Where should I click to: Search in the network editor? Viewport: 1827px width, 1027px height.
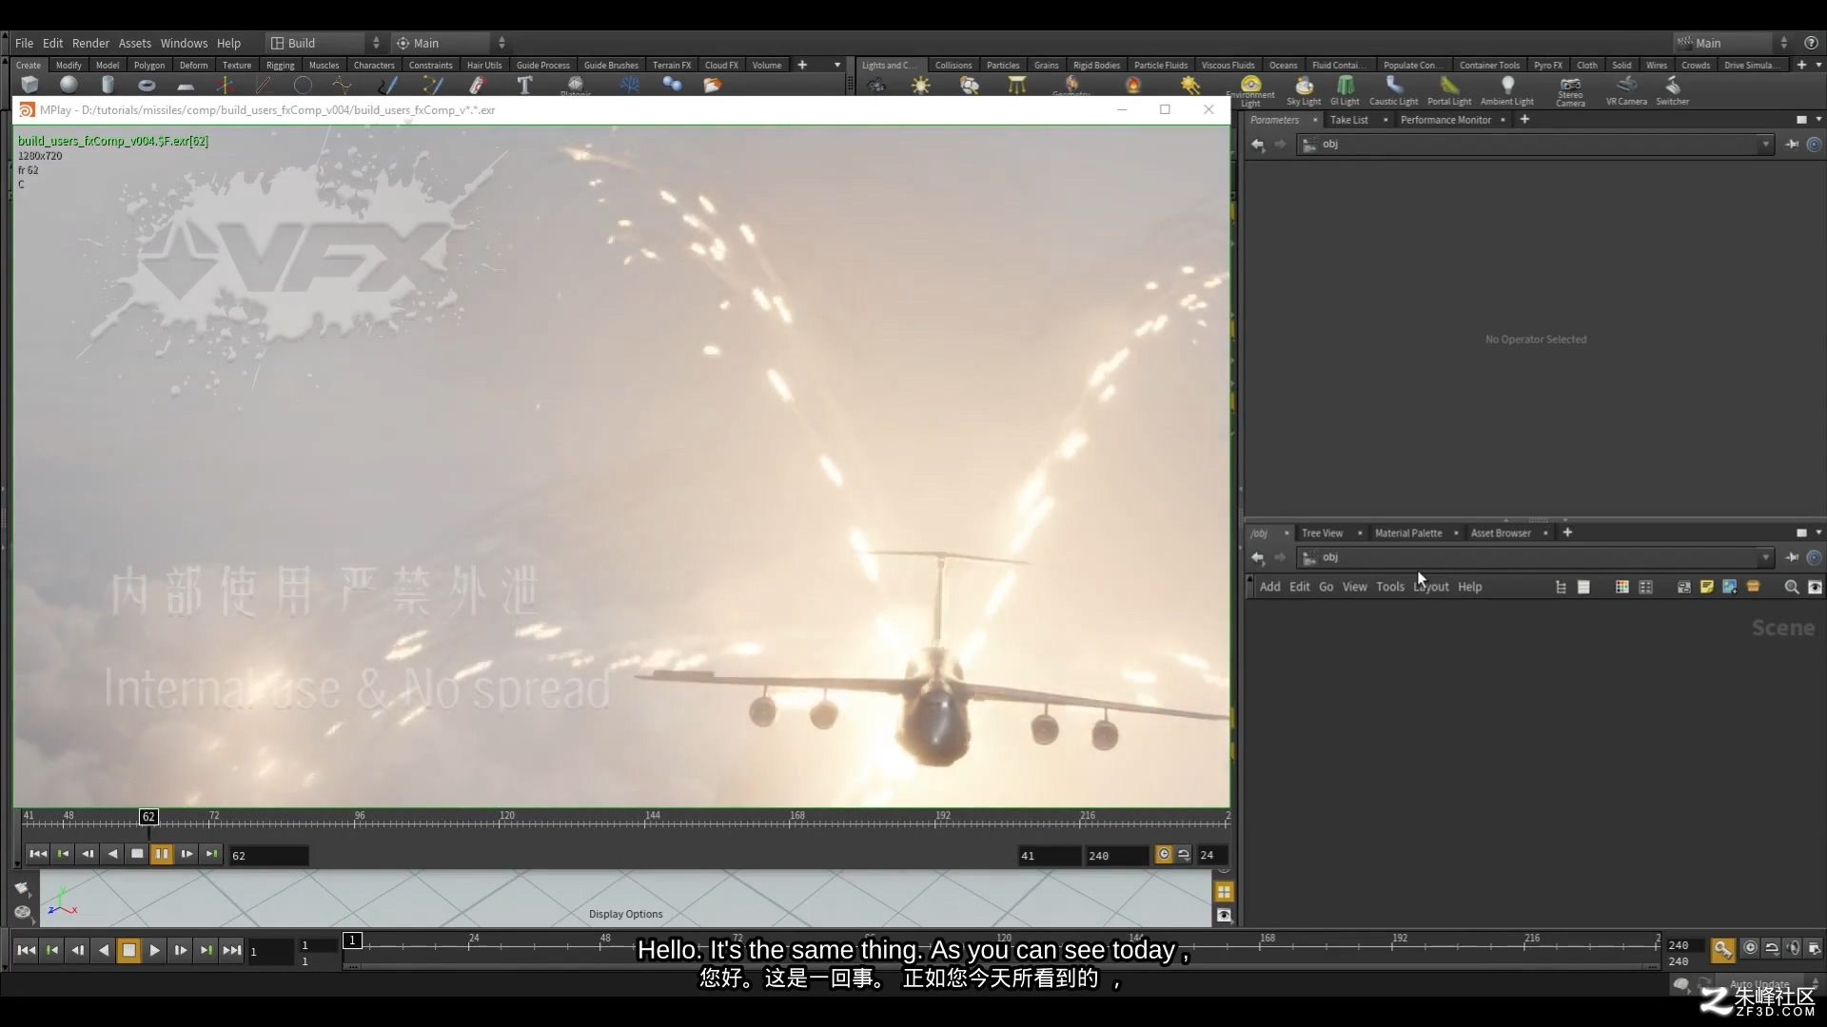point(1791,588)
